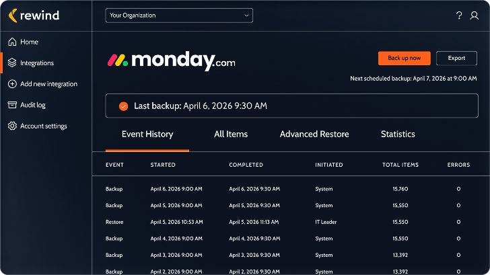Click the Back up now button
This screenshot has height=275, width=490.
click(x=404, y=58)
